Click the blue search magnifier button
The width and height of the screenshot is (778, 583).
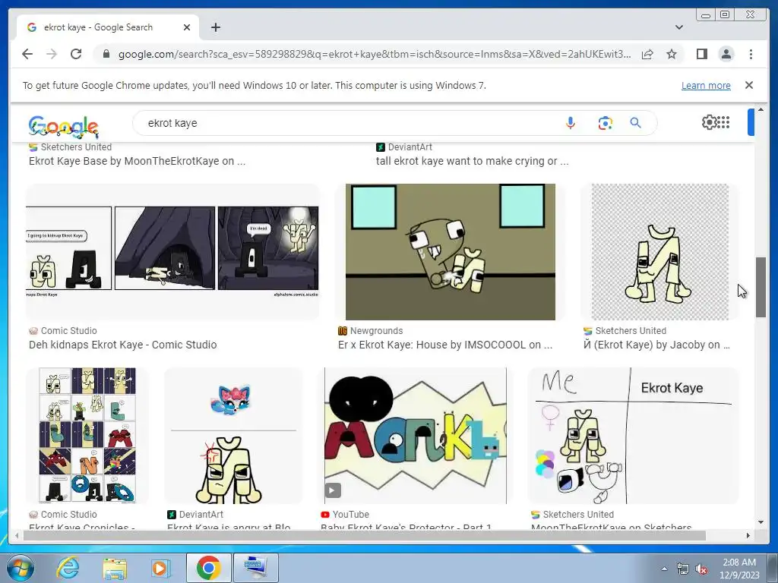(x=636, y=123)
